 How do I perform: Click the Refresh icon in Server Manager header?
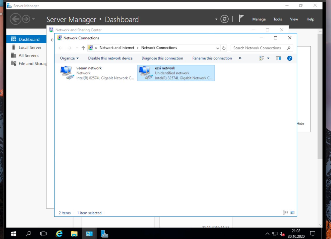point(224,19)
